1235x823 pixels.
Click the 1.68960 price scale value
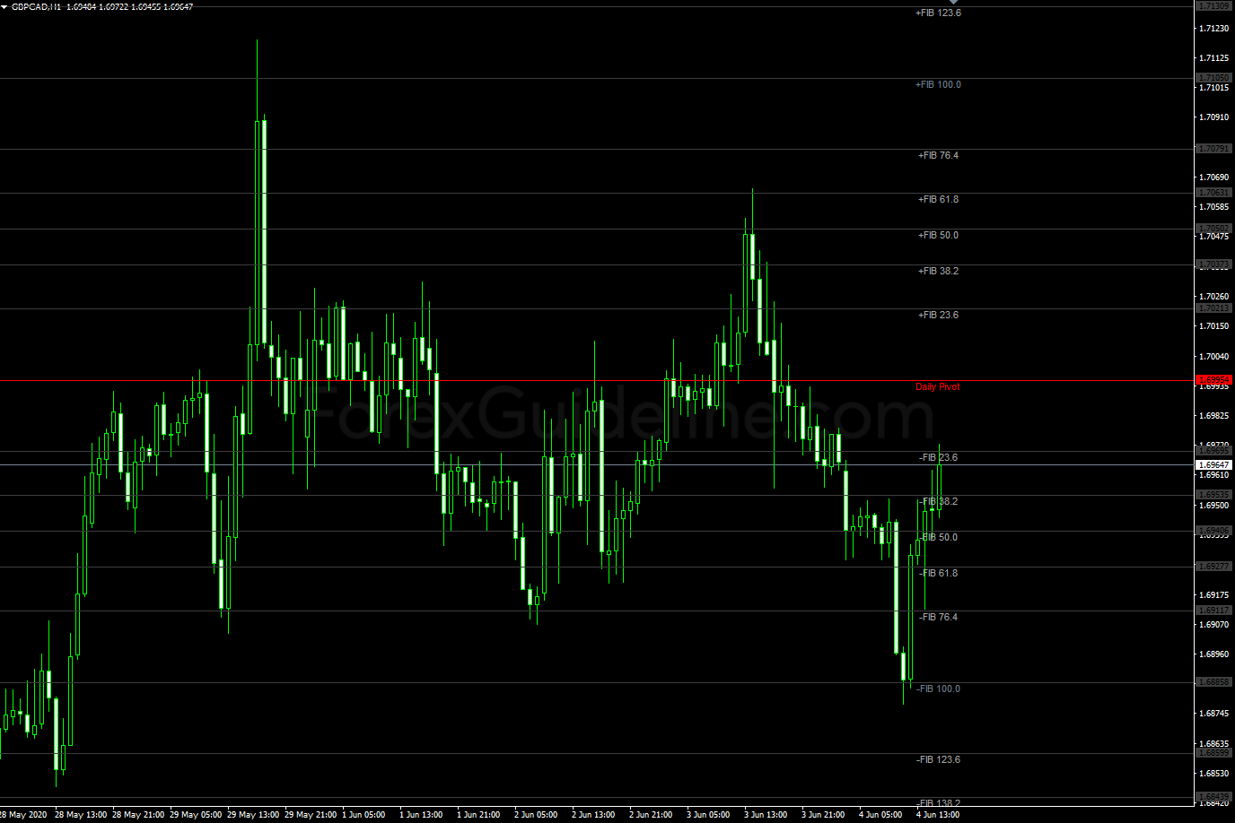1214,654
